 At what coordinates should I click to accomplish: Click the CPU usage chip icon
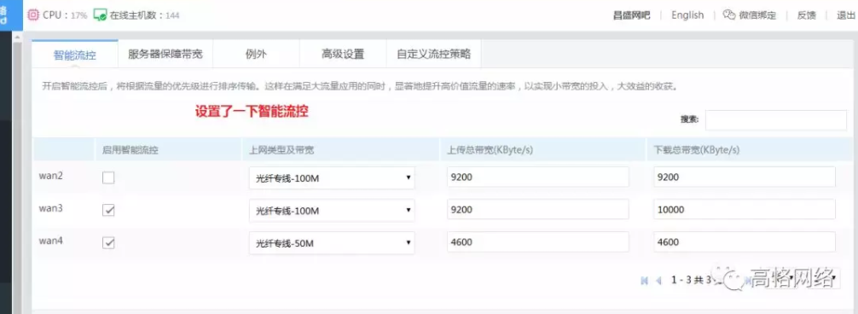tap(33, 15)
